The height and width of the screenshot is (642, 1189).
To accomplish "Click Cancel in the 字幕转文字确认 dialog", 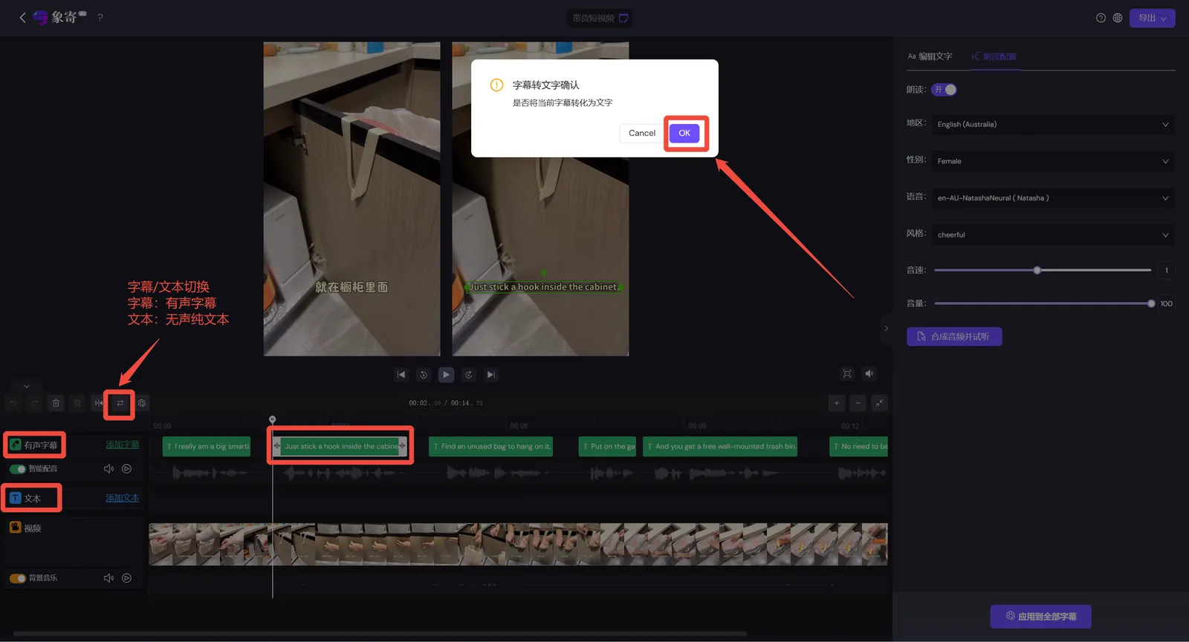I will coord(642,133).
